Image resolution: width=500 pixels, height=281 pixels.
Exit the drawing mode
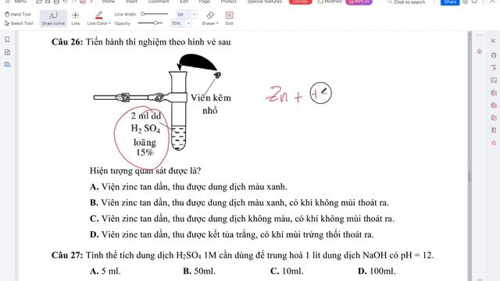click(x=229, y=19)
